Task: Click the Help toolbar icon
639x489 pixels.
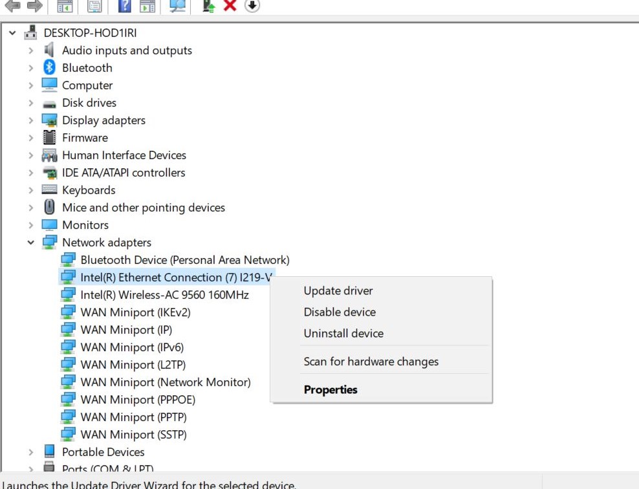Action: click(x=125, y=6)
